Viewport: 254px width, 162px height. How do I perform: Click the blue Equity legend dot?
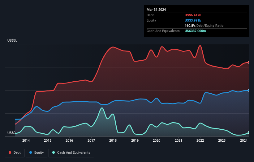(31, 152)
